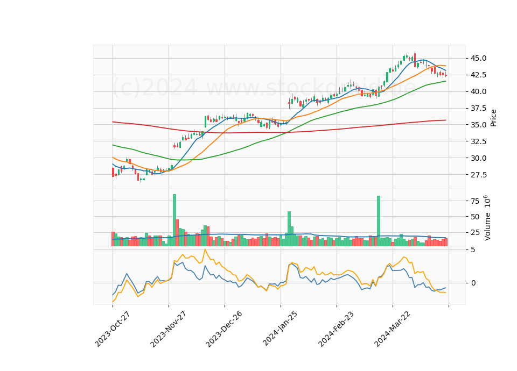Select the 2024-Mar-22 x-axis label
Screen dimensions: 517x371
tap(392, 329)
